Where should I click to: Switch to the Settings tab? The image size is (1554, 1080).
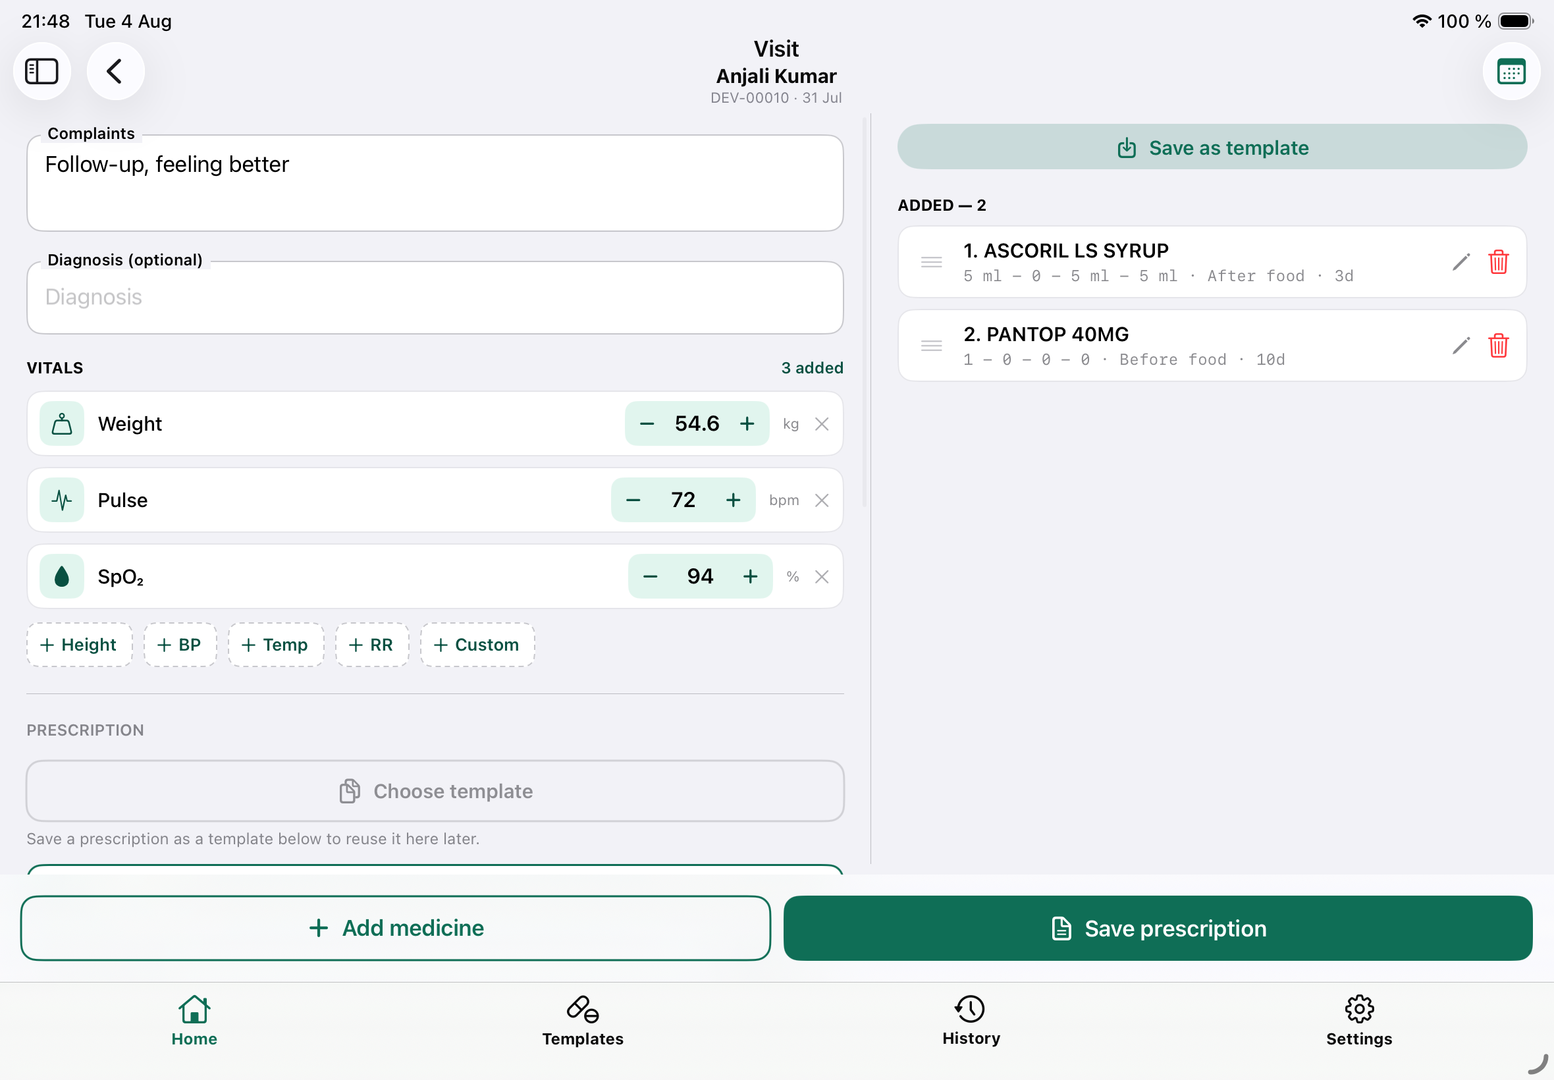pos(1358,1021)
